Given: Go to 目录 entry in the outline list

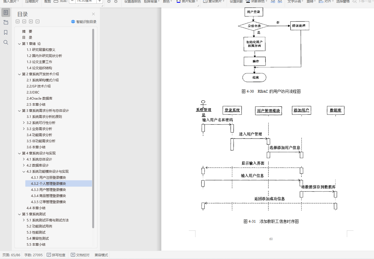Looking at the screenshot, I should (x=27, y=38).
